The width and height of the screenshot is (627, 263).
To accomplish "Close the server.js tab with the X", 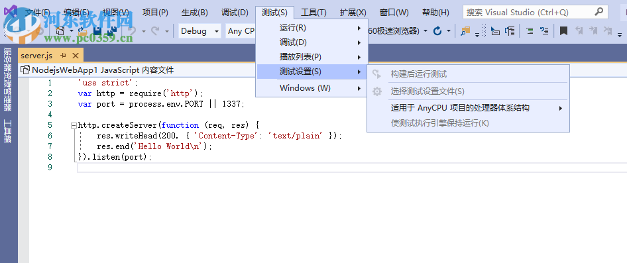I will [x=75, y=56].
